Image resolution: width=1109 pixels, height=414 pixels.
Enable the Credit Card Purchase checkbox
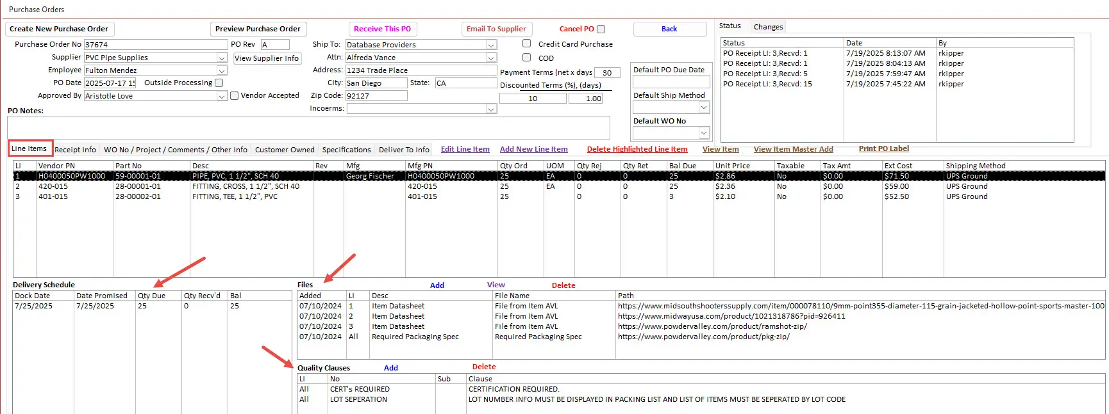pos(526,44)
